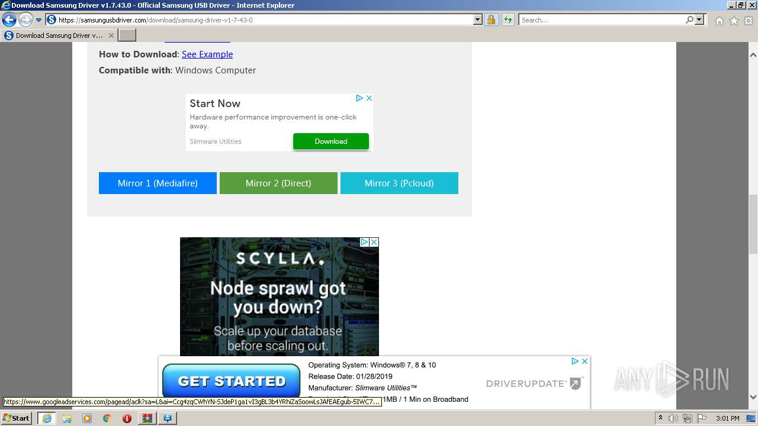
Task: Open the recent pages dropdown beside Forward
Action: click(x=39, y=20)
